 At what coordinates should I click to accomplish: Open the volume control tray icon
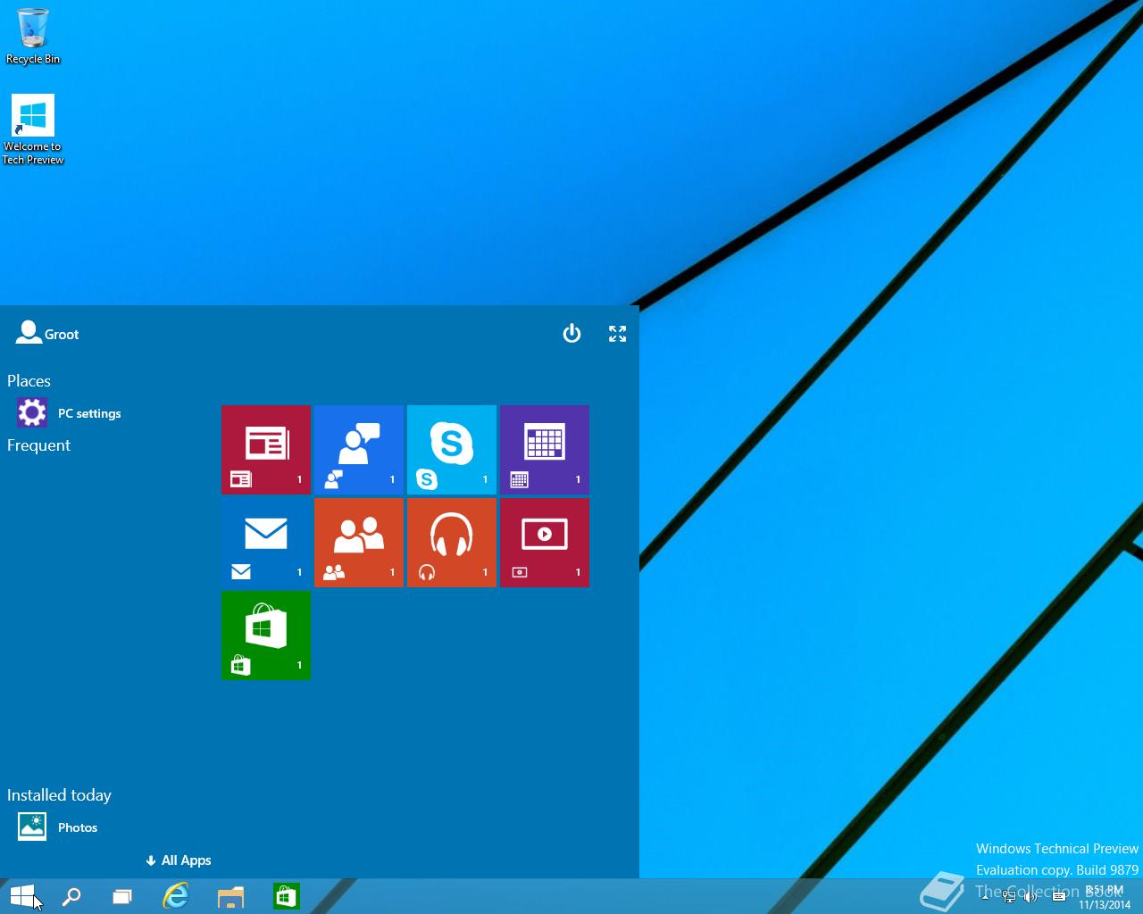[x=1031, y=896]
